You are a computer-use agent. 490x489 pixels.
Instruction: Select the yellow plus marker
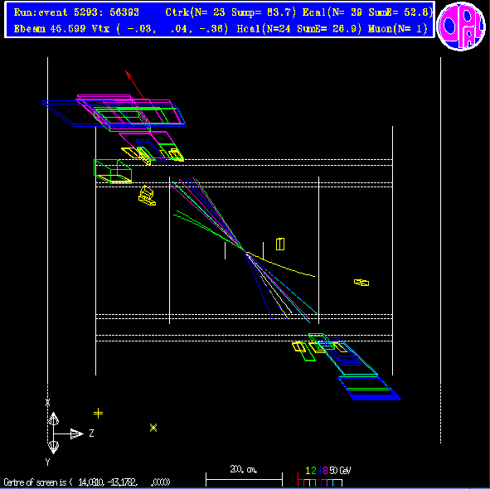(x=98, y=413)
